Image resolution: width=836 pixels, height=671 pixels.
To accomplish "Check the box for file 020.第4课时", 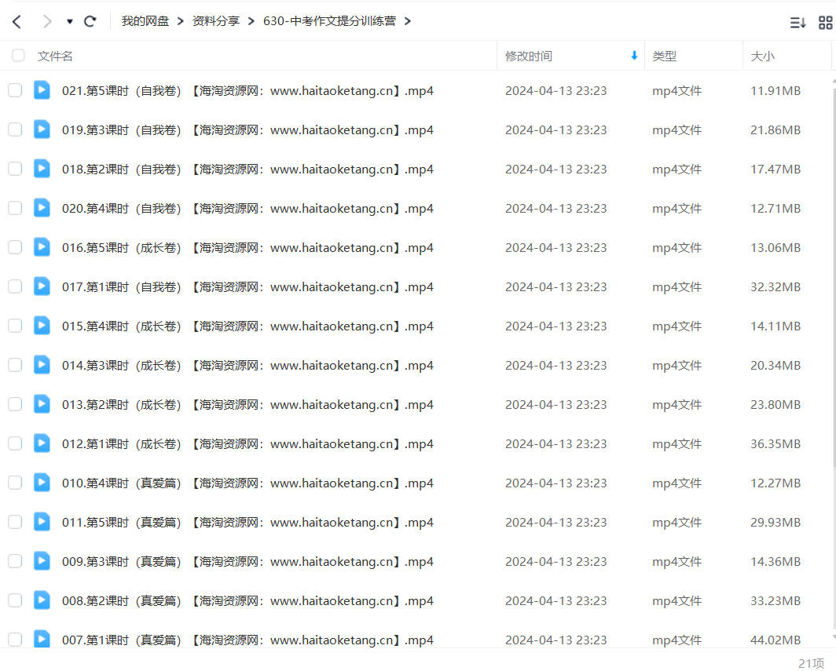I will click(15, 208).
